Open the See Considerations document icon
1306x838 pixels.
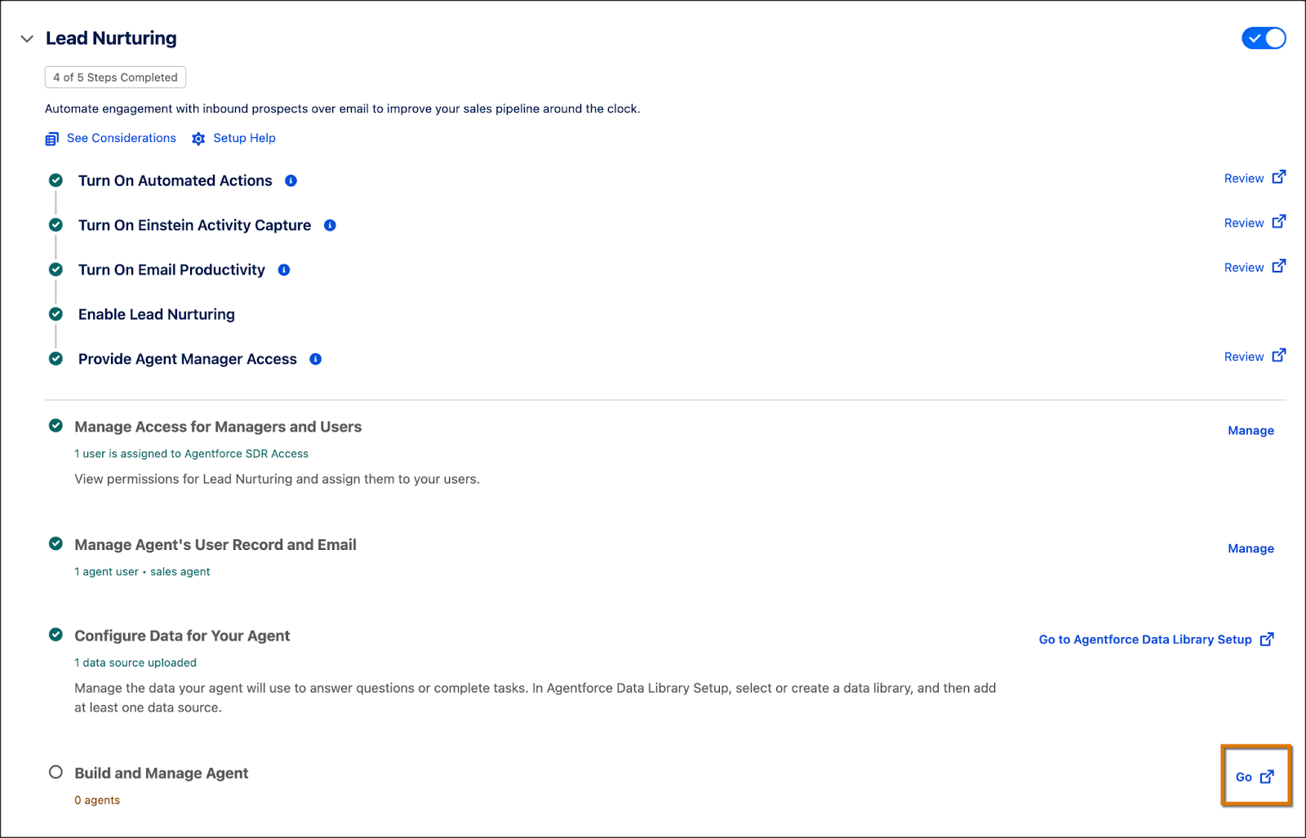tap(51, 138)
